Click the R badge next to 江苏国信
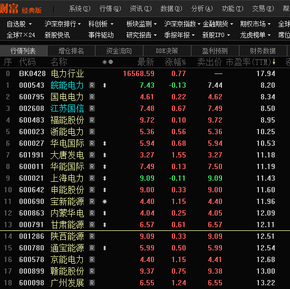This screenshot has height=289, width=290. (x=92, y=108)
